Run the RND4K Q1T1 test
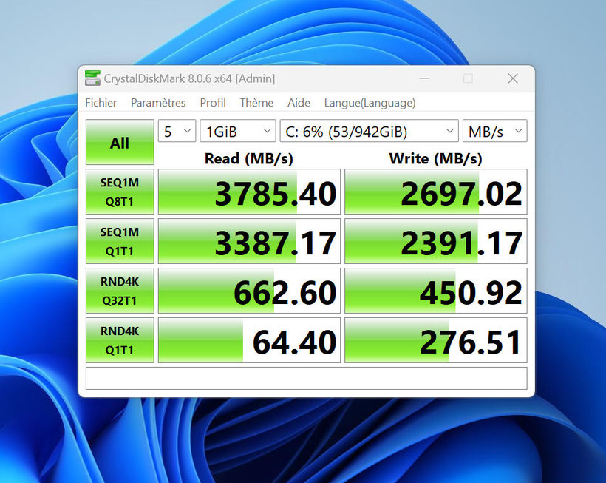The width and height of the screenshot is (606, 483). [120, 340]
